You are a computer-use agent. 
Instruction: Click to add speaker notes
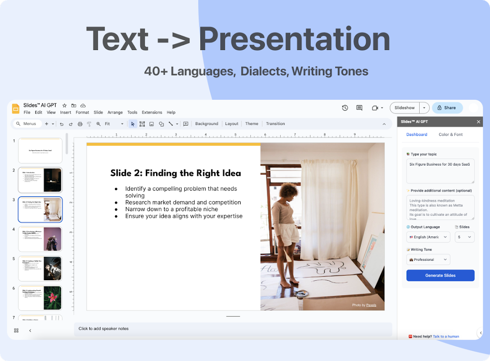pyautogui.click(x=233, y=329)
